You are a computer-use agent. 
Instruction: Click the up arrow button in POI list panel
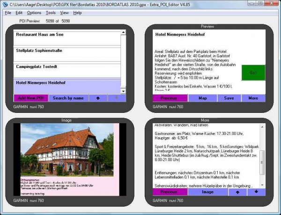coord(98,98)
